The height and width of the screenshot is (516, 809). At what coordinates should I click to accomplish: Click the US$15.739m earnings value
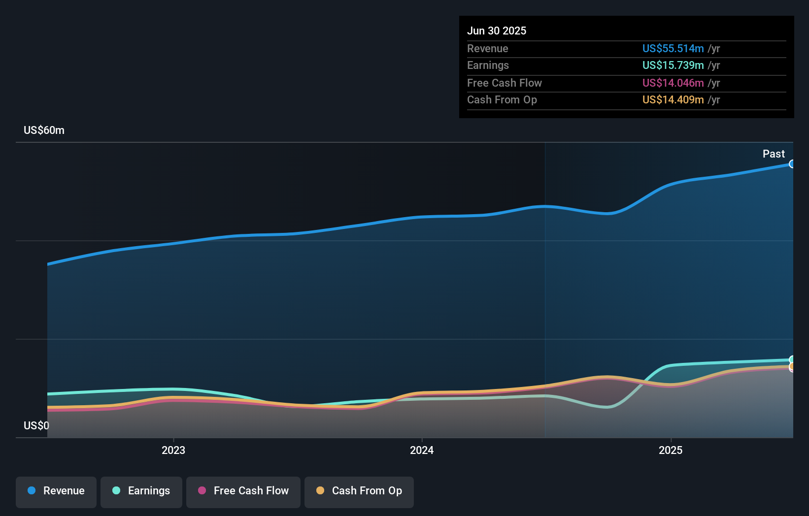pyautogui.click(x=673, y=65)
